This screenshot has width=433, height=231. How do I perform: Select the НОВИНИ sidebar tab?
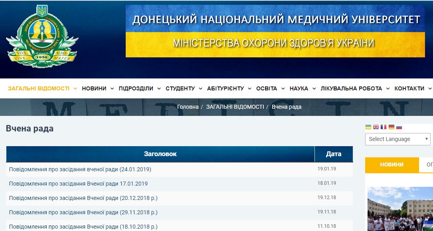click(392, 165)
